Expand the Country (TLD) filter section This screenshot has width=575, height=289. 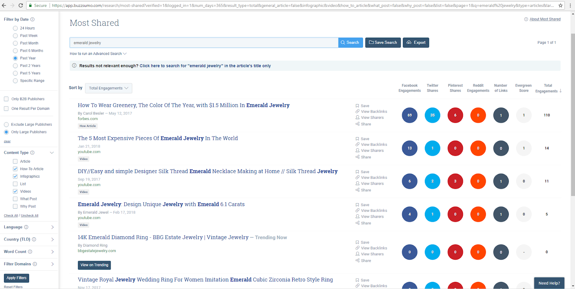tap(52, 239)
